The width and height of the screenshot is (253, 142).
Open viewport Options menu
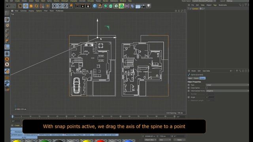click(x=39, y=11)
